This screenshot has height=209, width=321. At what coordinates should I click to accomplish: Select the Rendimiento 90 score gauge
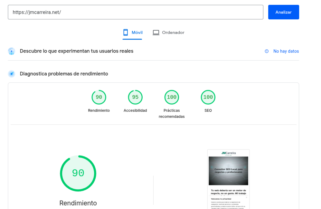pos(99,97)
